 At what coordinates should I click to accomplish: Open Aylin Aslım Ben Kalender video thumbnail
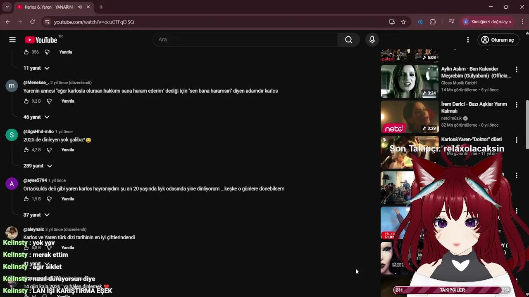click(410, 81)
